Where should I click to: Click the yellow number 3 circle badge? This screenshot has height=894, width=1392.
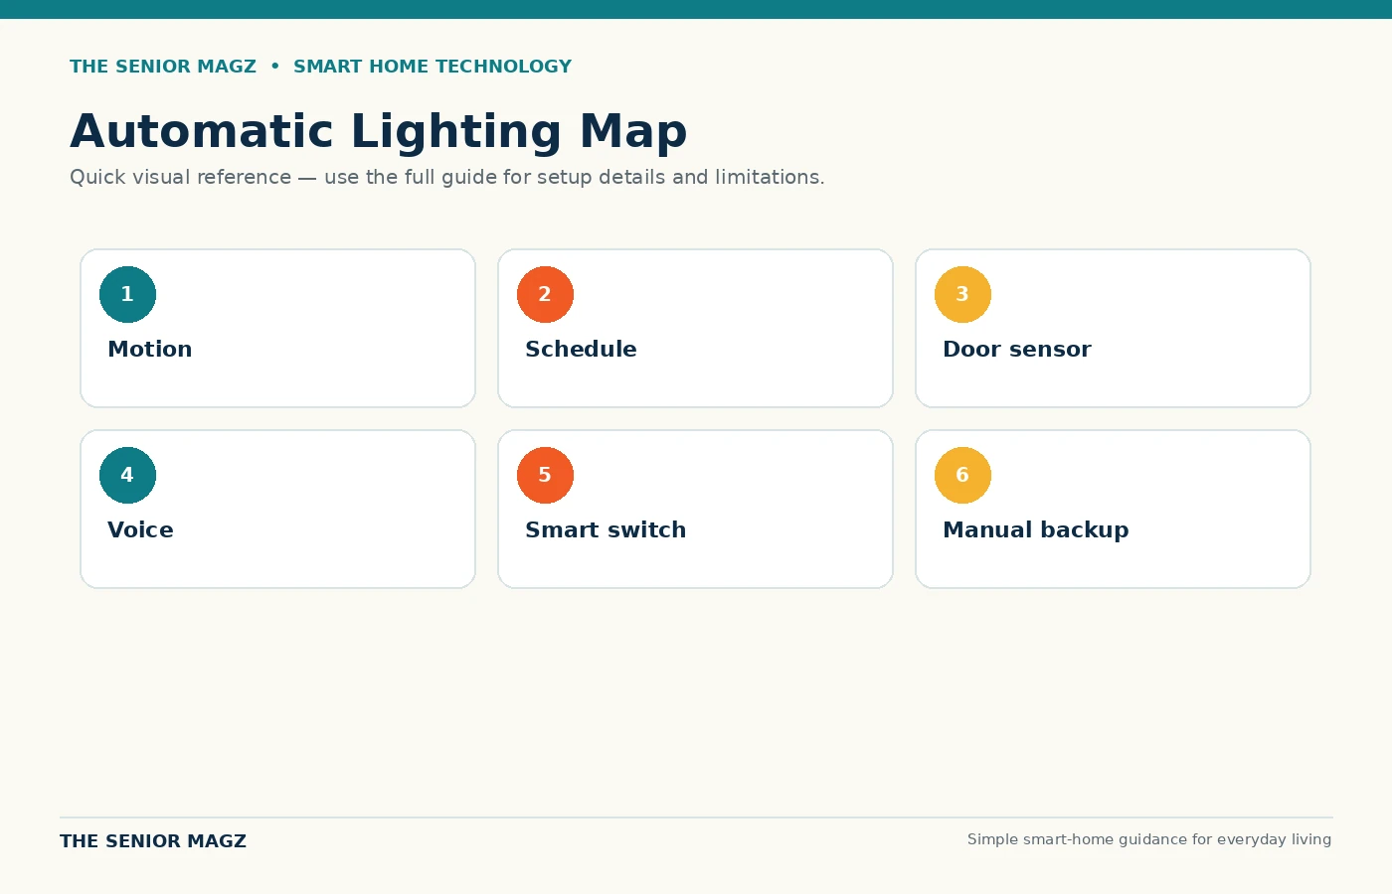[962, 294]
